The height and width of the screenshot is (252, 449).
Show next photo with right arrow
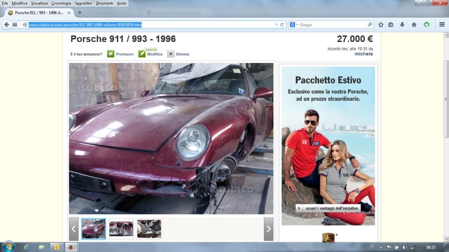point(269,228)
